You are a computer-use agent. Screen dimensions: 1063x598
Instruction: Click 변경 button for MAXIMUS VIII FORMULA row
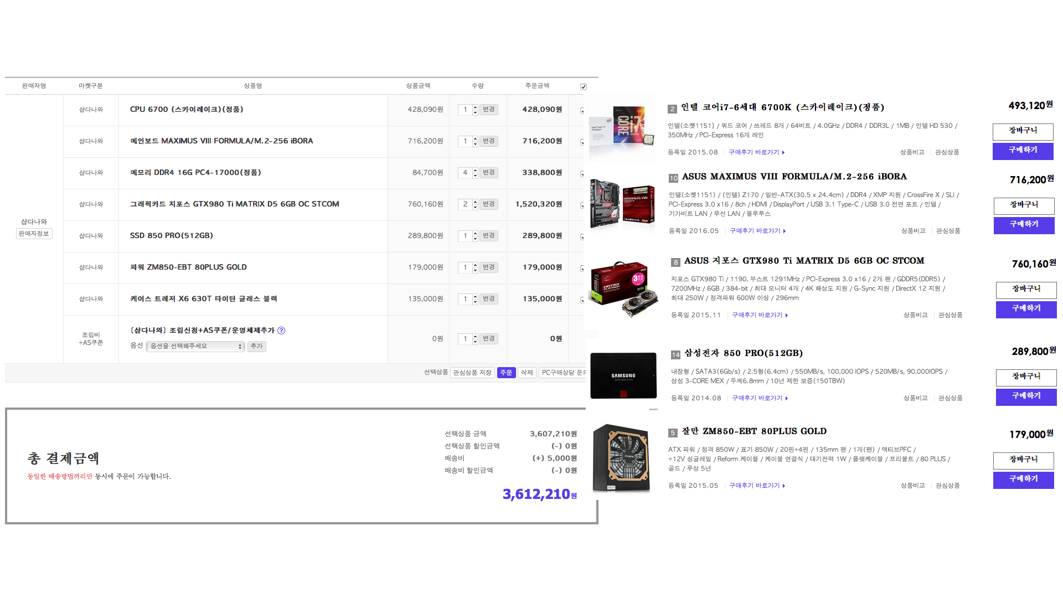[488, 141]
